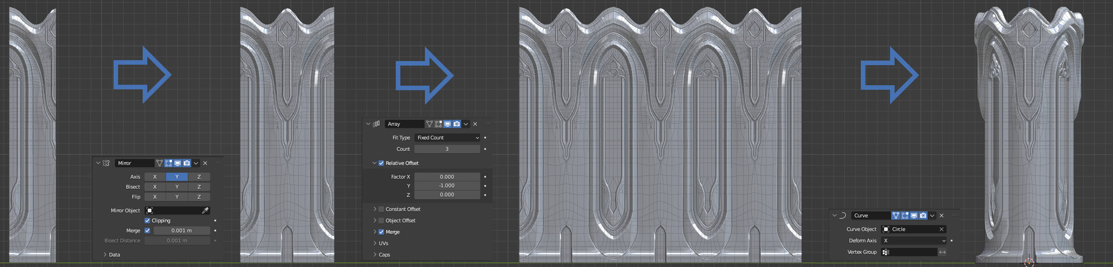Select Z in the Mirror Axis row
This screenshot has width=1113, height=267.
click(199, 177)
